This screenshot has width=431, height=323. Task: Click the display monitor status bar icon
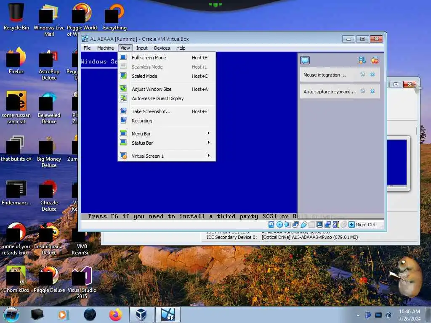pyautogui.click(x=320, y=225)
